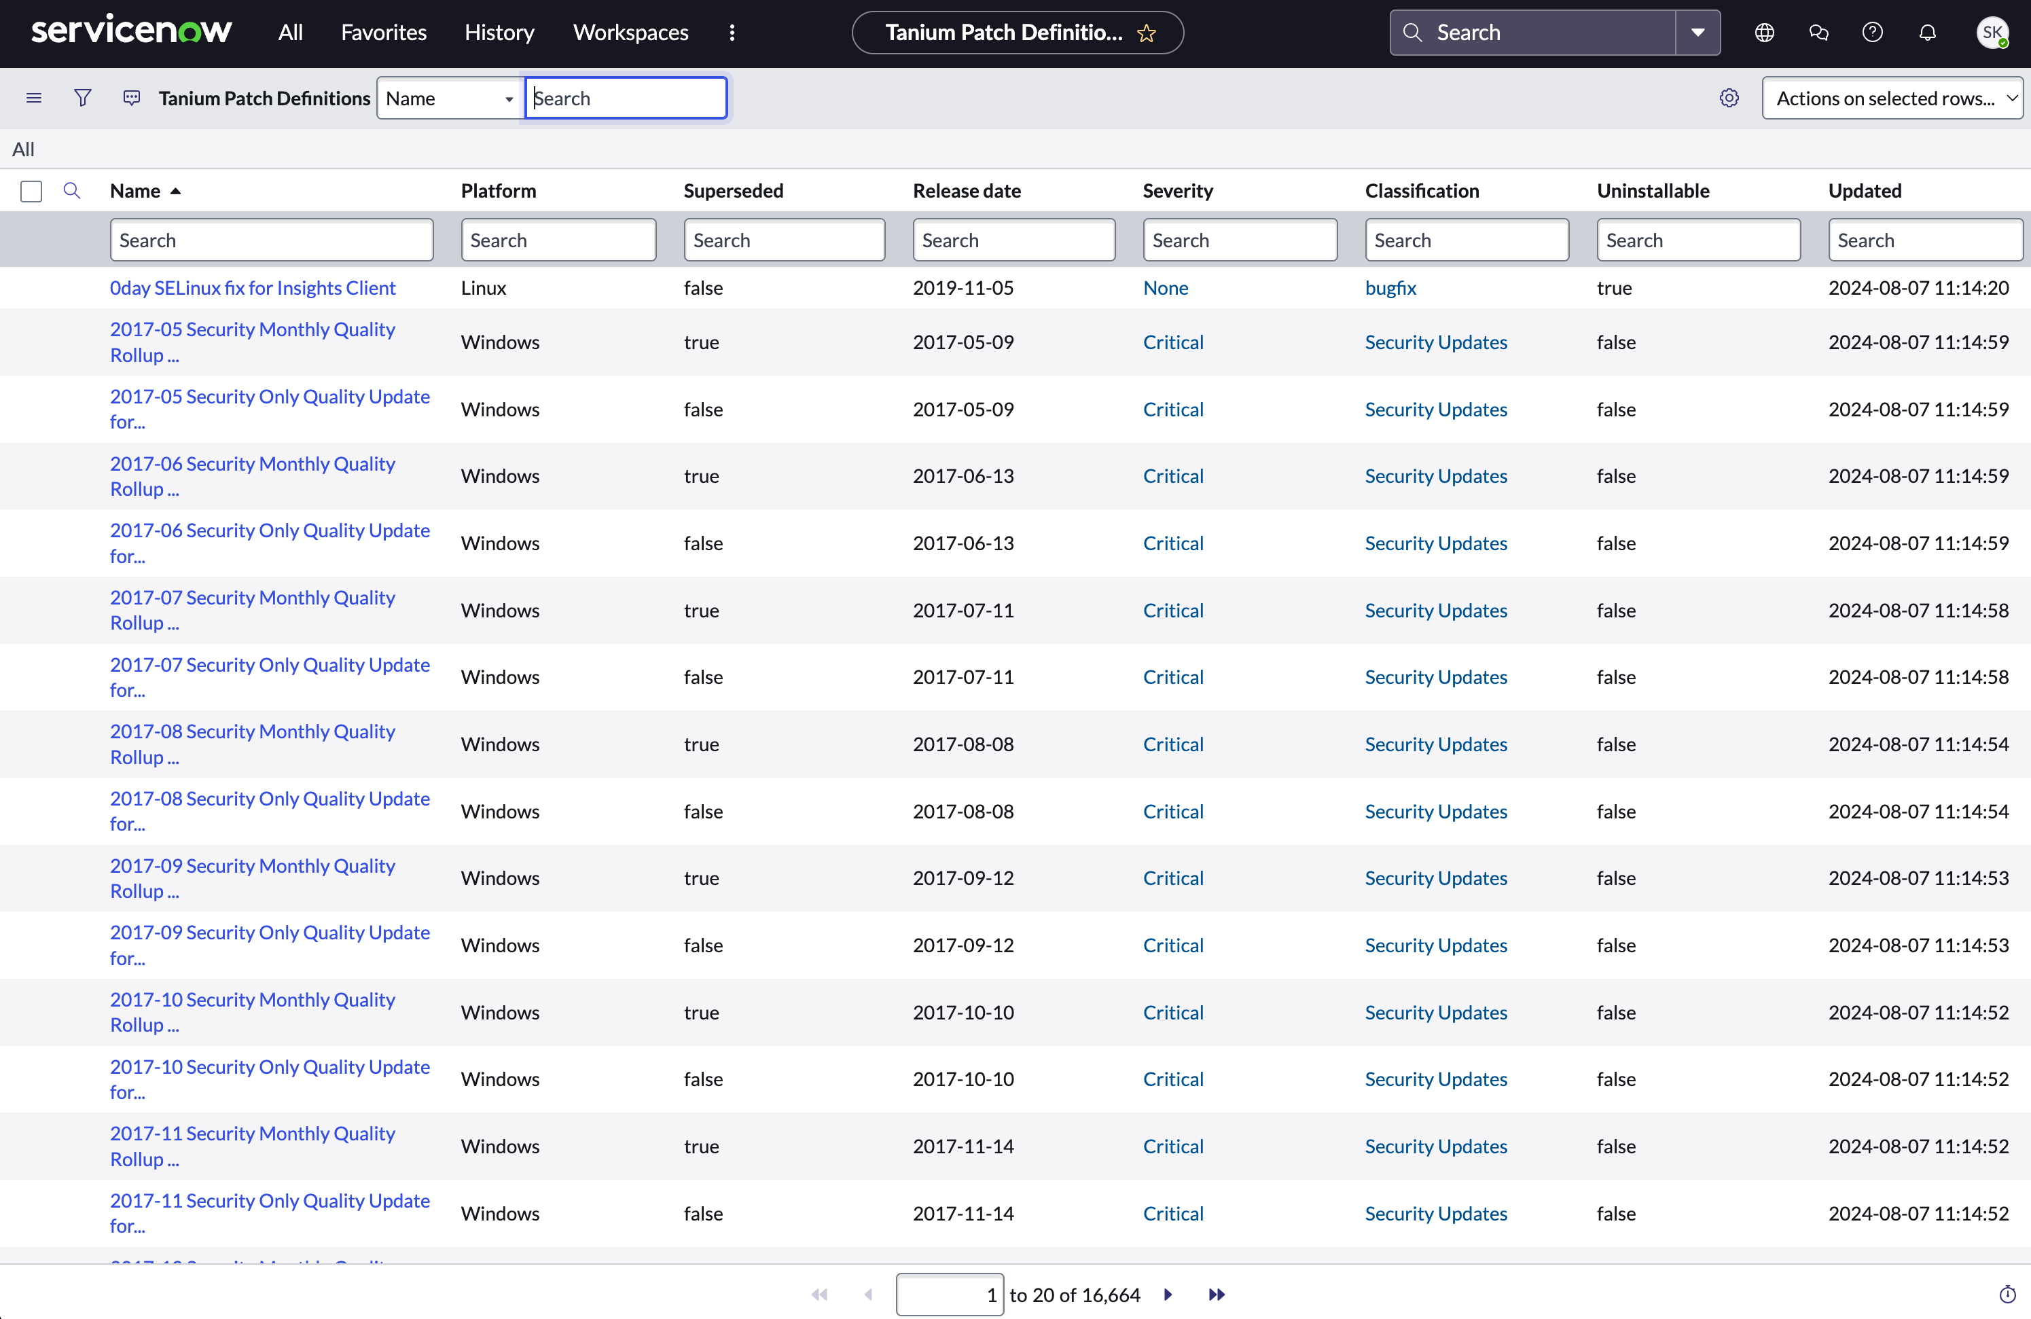This screenshot has height=1319, width=2031.
Task: Check the select-all rows checkbox
Action: coord(31,191)
